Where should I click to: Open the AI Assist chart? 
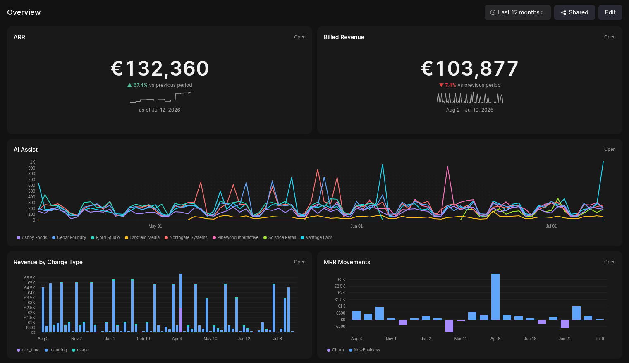[x=610, y=149]
